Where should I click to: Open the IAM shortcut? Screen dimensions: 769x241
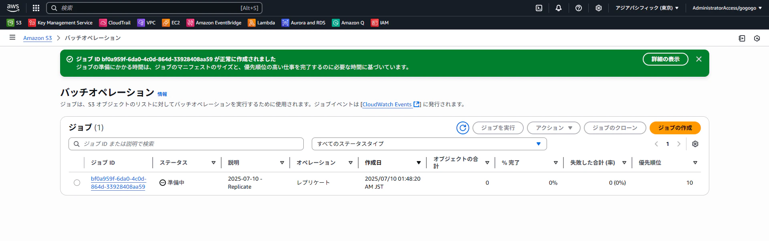(x=380, y=23)
